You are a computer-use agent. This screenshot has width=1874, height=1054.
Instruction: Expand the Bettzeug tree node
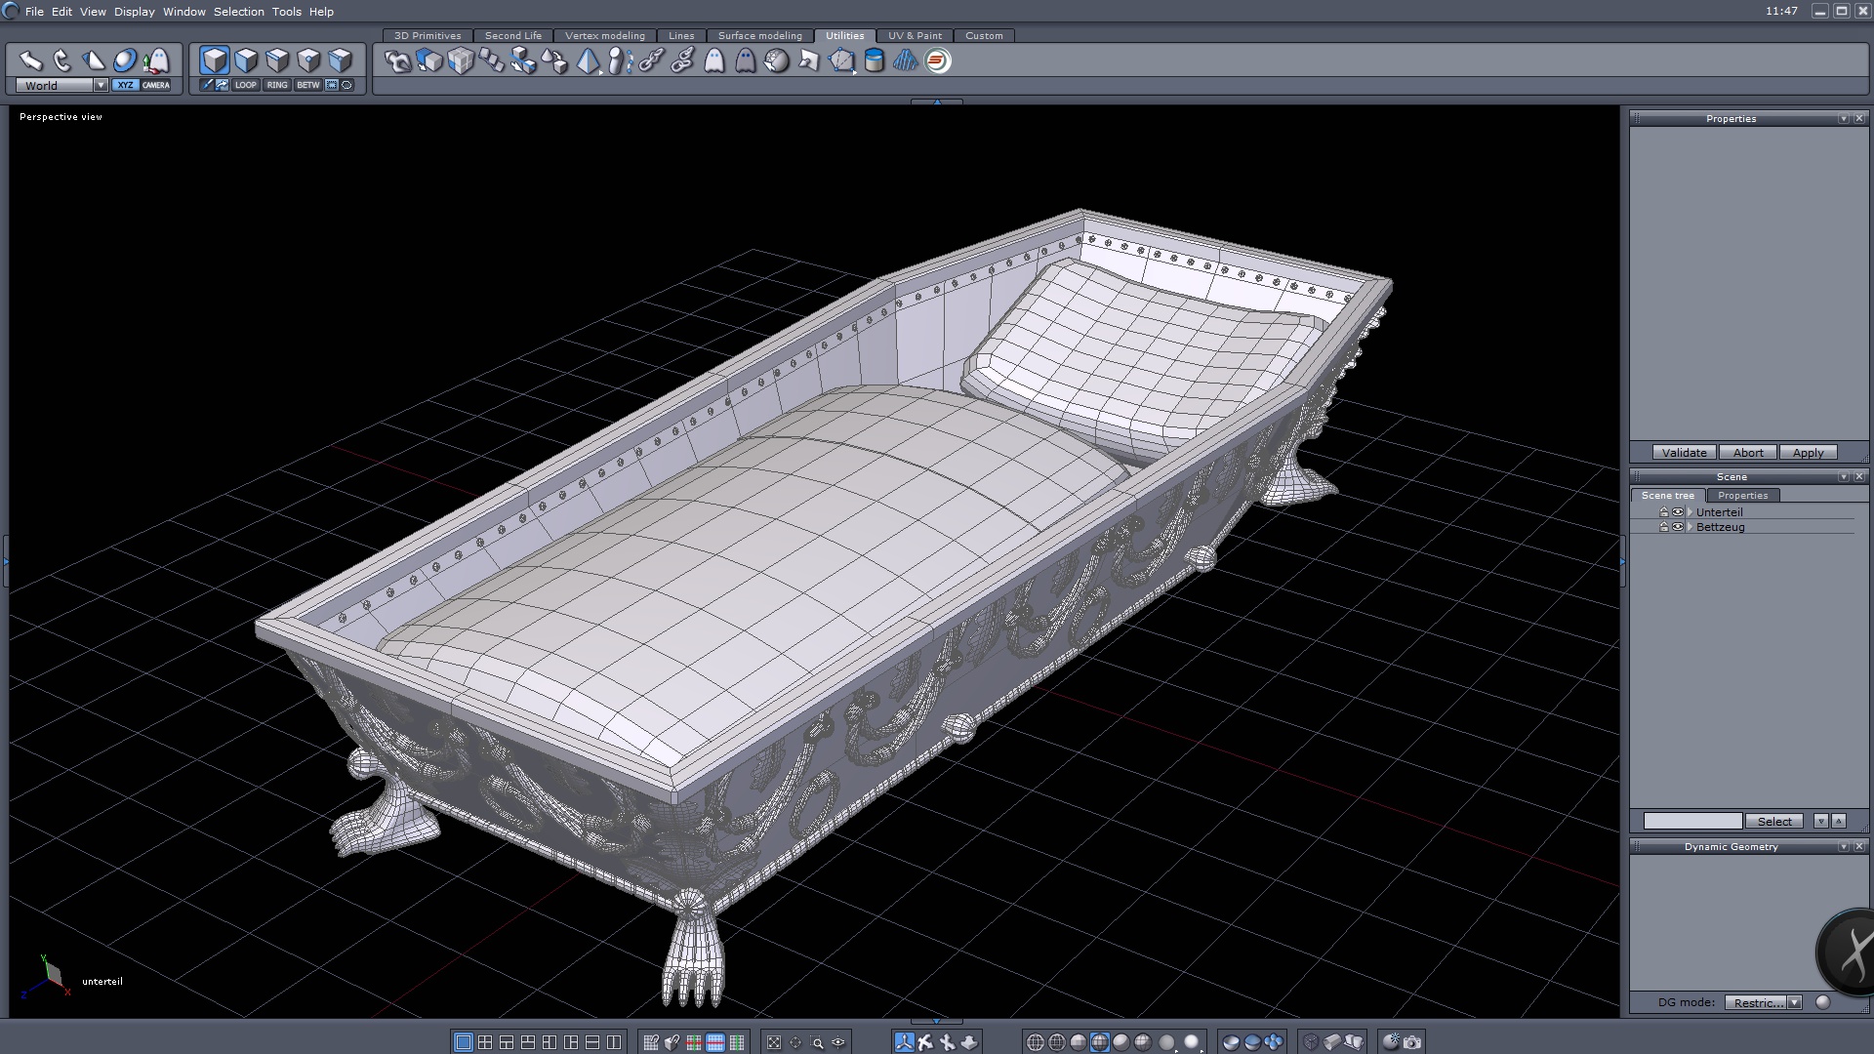click(1690, 527)
